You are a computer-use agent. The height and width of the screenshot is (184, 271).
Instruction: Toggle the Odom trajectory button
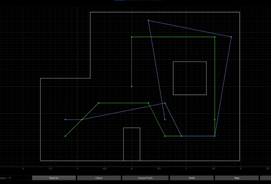coord(99,178)
